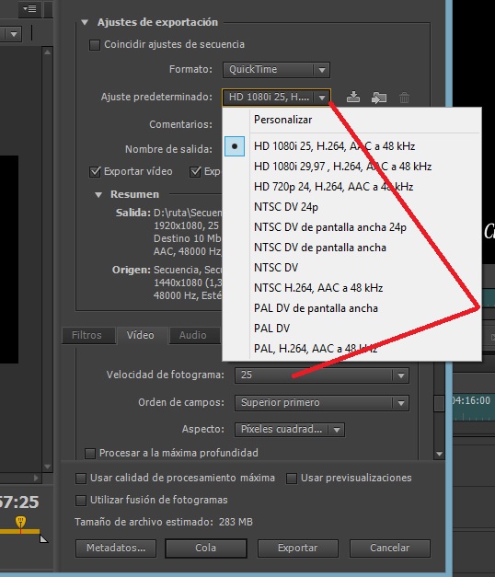
Task: Choose Personalizar from the preset list
Action: coord(283,120)
